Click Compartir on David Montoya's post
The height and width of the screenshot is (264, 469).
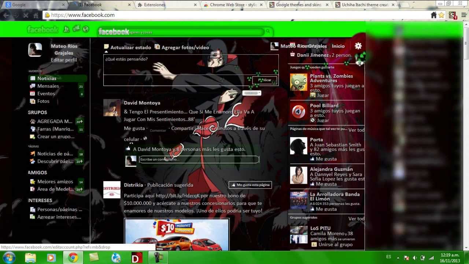[x=182, y=128]
